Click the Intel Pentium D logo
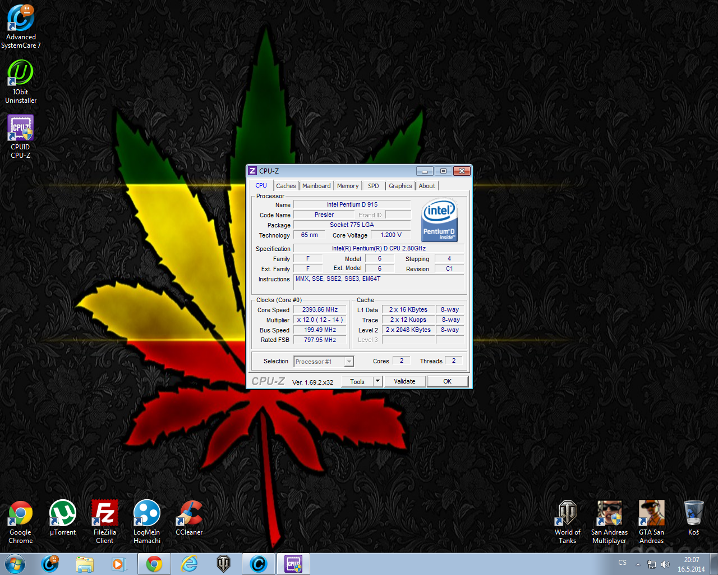This screenshot has width=718, height=575. click(x=440, y=220)
